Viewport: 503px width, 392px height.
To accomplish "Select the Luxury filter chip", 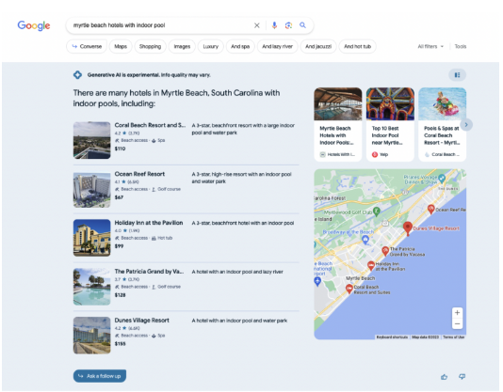I will 210,46.
